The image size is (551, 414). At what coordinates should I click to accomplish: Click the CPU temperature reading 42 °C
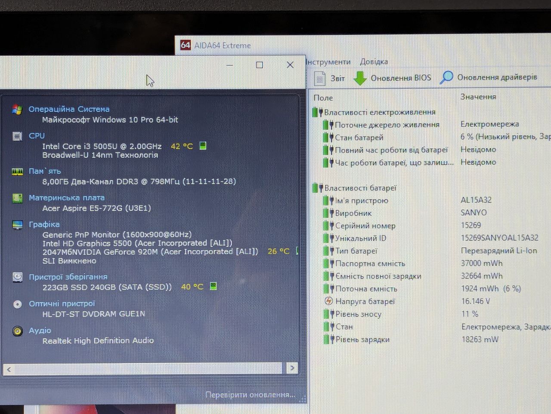(x=182, y=146)
